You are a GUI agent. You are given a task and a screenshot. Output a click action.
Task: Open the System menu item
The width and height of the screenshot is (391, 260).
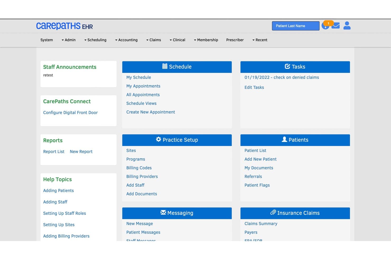tap(46, 40)
